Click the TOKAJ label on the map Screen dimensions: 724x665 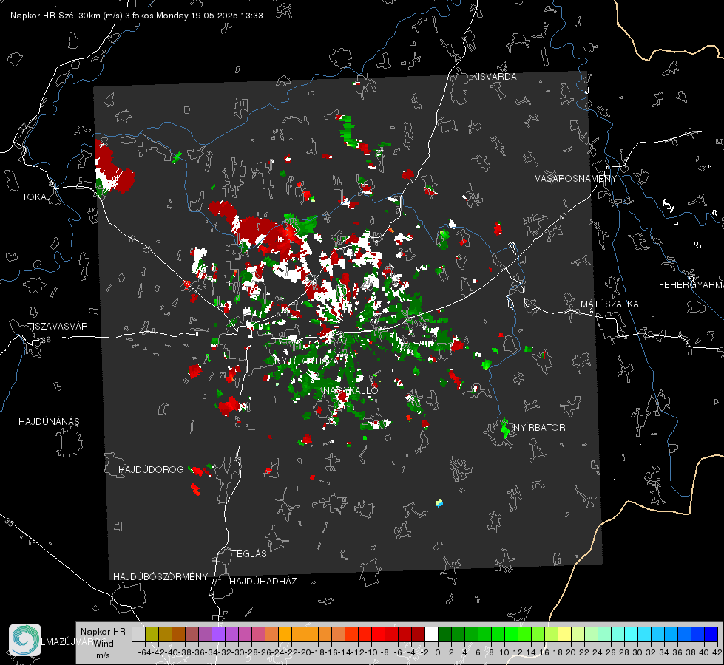click(36, 197)
